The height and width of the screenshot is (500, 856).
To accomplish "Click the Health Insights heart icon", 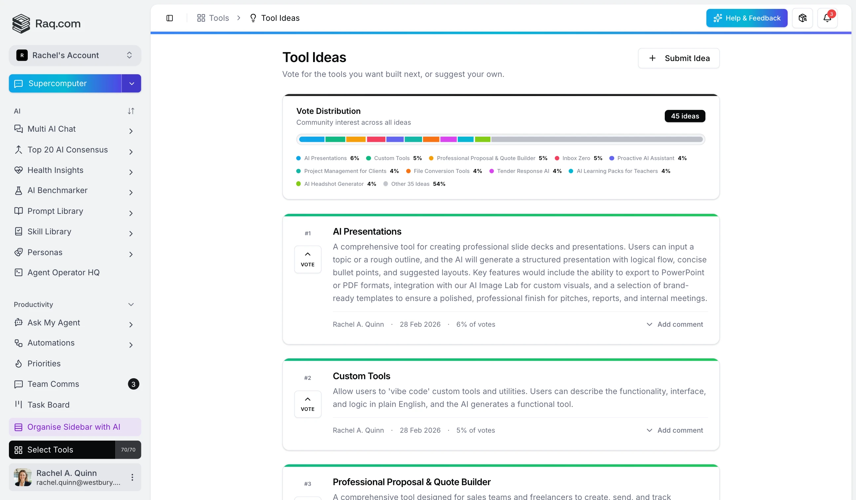I will point(18,170).
